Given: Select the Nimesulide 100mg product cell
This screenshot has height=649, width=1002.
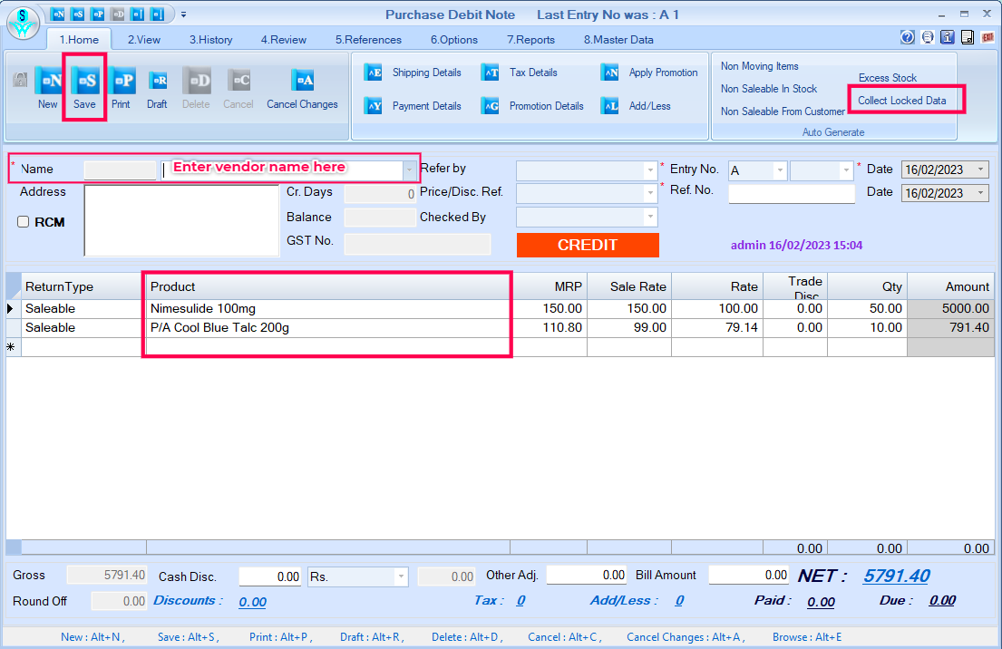Looking at the screenshot, I should [328, 308].
